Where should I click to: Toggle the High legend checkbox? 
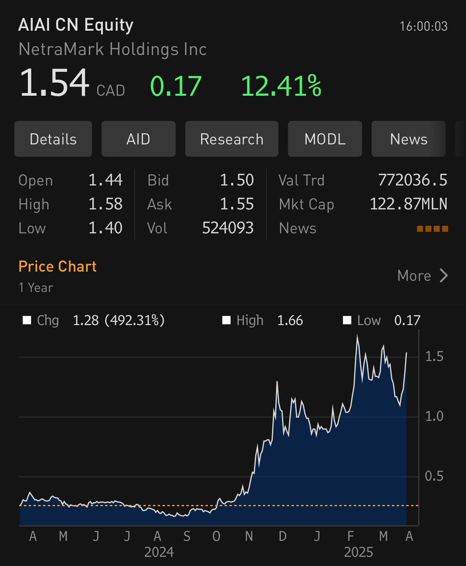[227, 321]
